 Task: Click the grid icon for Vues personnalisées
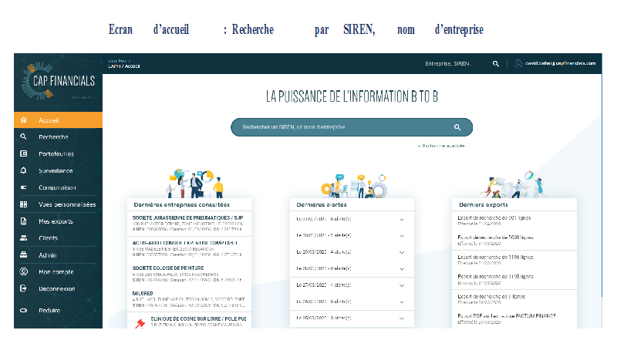click(x=23, y=204)
